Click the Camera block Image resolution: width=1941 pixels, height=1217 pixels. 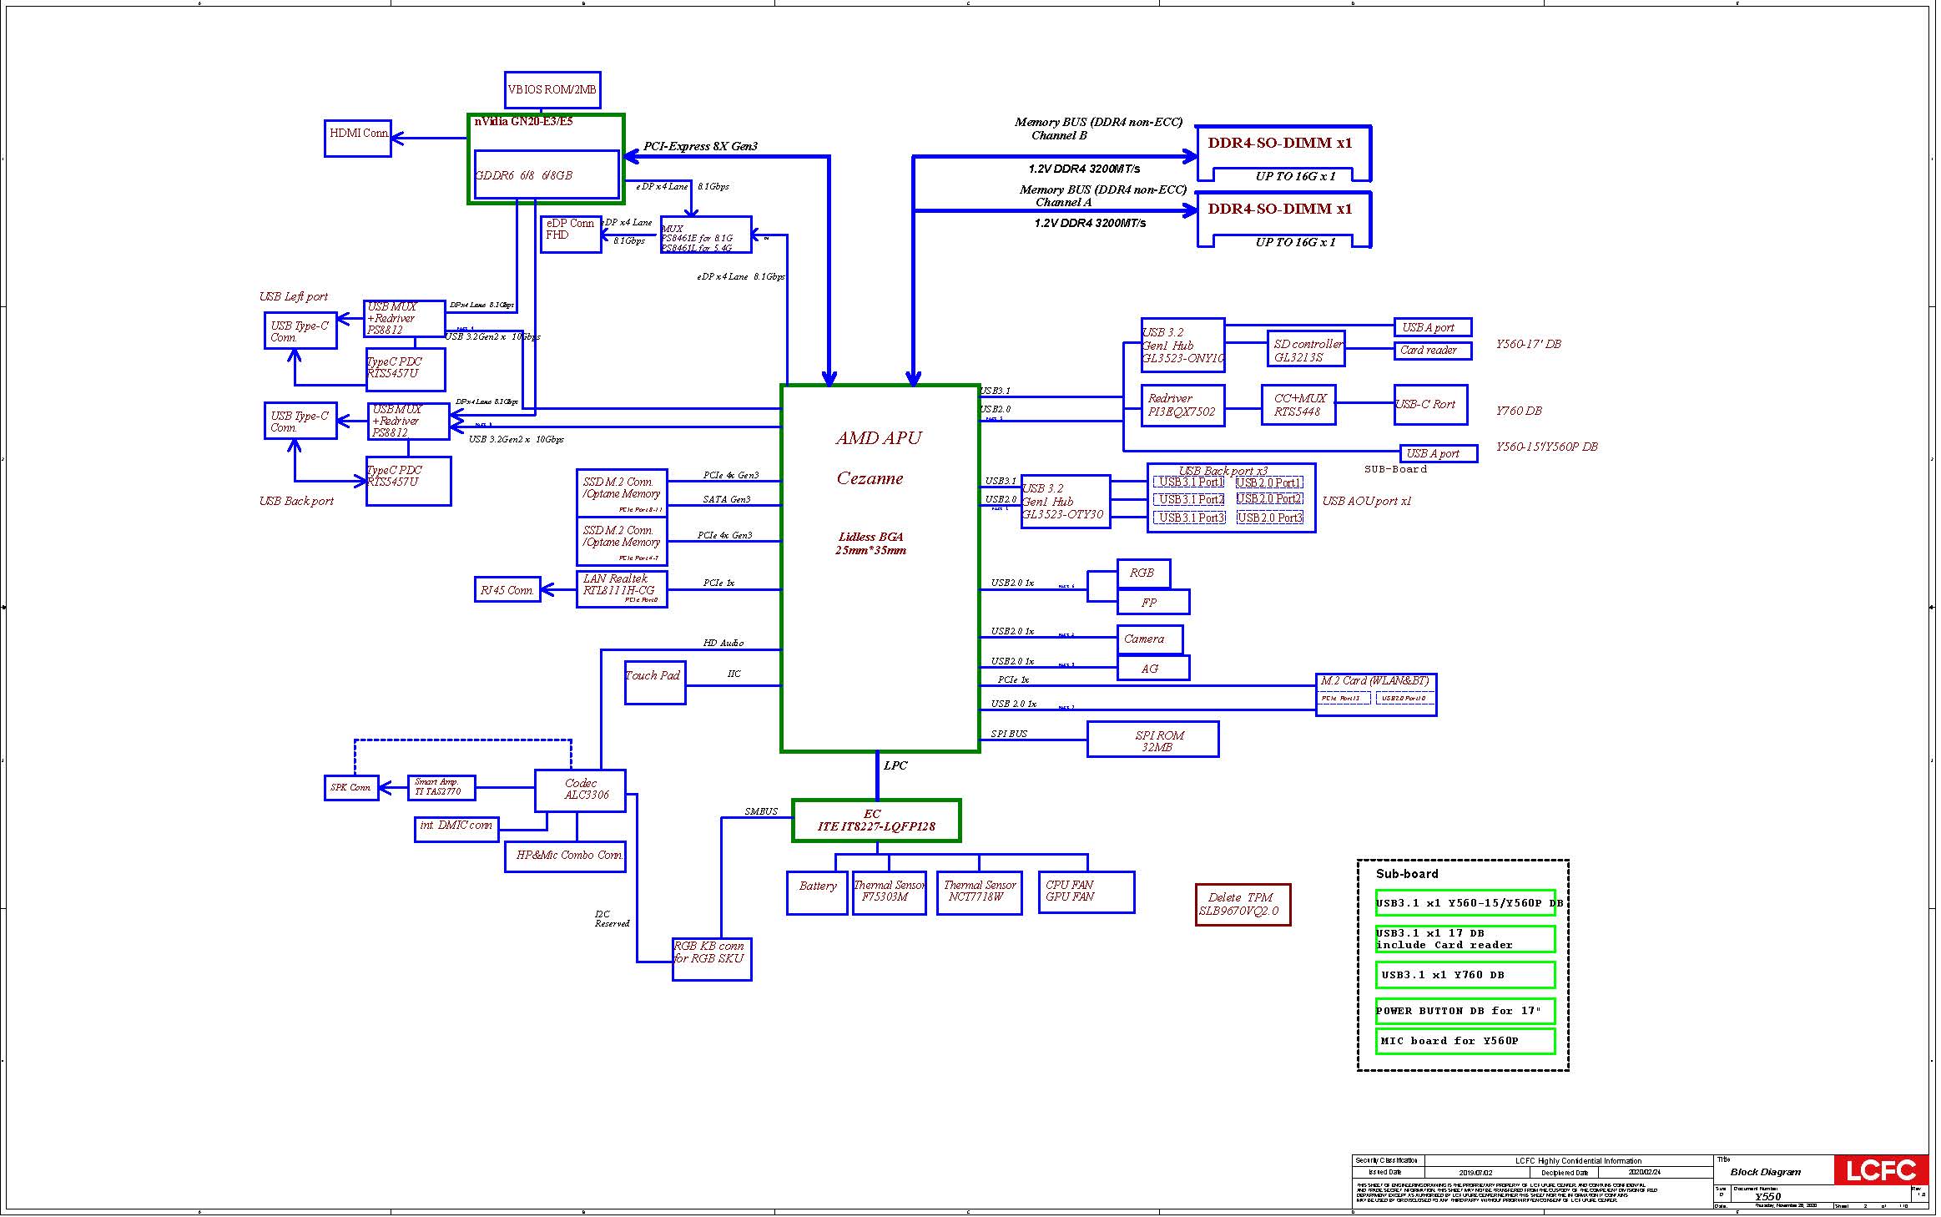pos(1149,639)
